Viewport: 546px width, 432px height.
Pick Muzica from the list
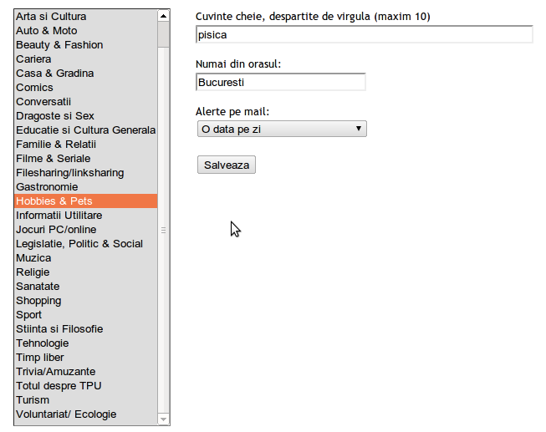pyautogui.click(x=85, y=258)
